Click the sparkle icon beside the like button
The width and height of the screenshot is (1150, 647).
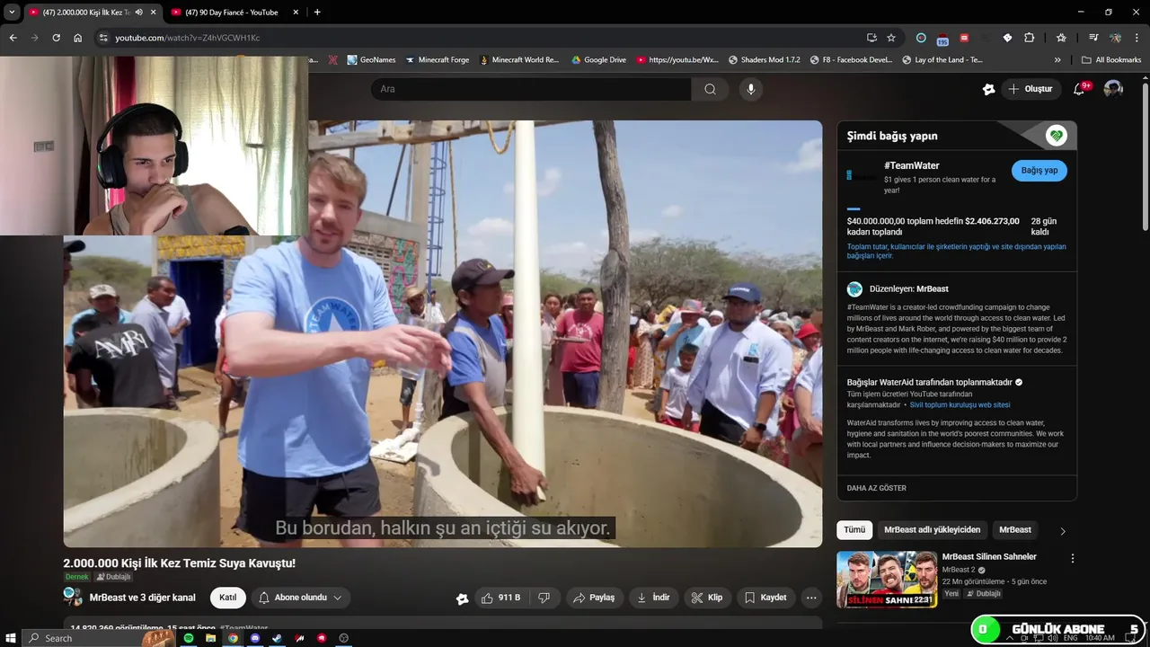click(x=462, y=598)
